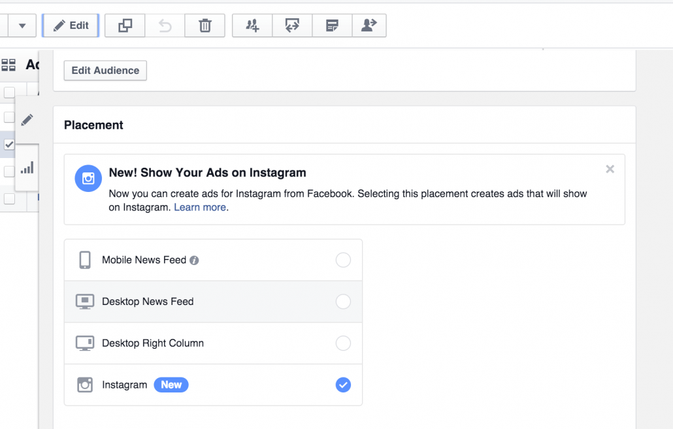Enable the Mobile News Feed placement
The image size is (673, 429).
tap(343, 260)
